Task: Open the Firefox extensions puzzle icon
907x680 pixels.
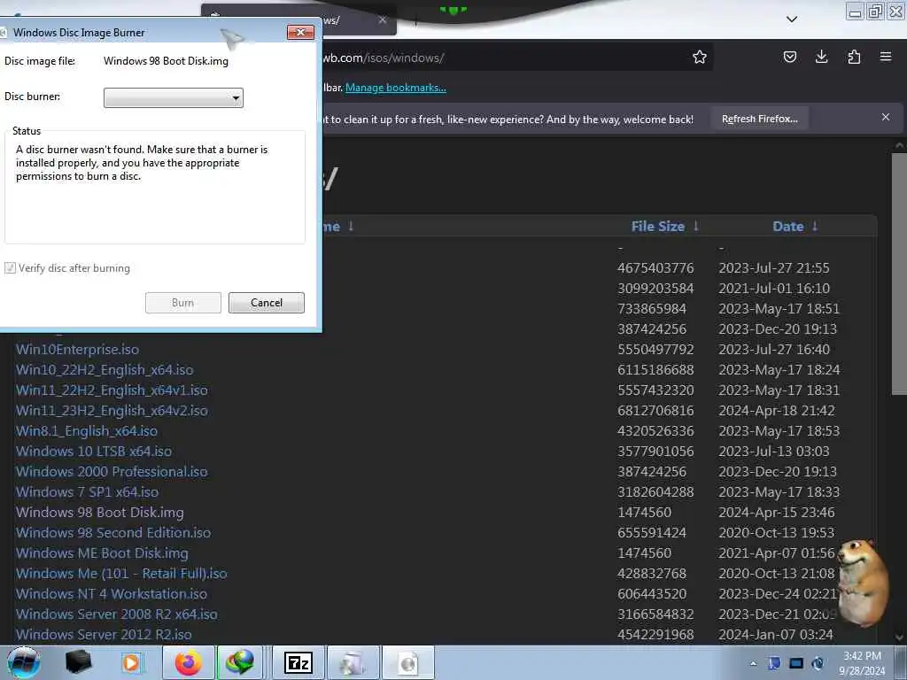Action: pyautogui.click(x=854, y=57)
